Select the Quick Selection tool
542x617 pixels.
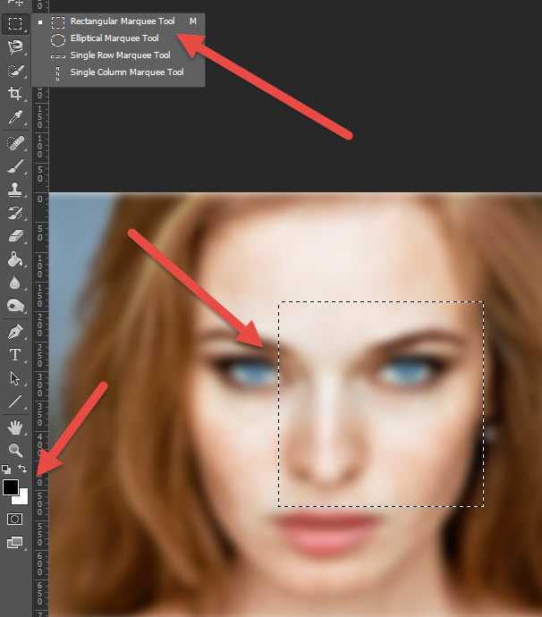point(15,71)
